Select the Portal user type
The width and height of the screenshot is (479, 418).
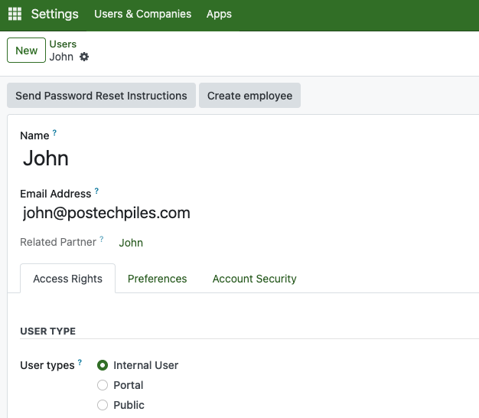tap(103, 385)
